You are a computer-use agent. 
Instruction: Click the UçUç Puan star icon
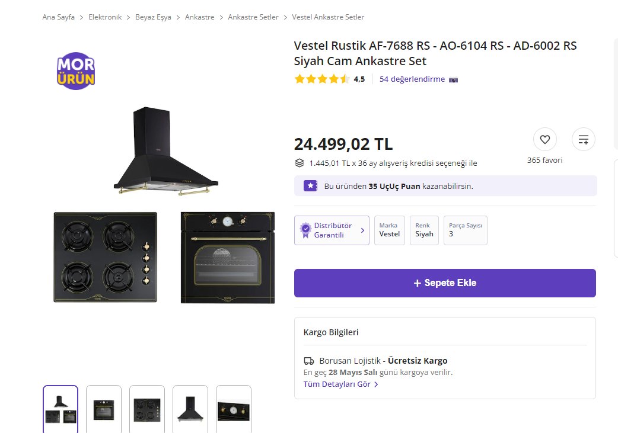click(x=311, y=186)
